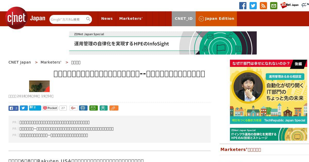309x162 pixels.
Task: Visit the ZDNet Japan logo link
Action: pyautogui.click(x=289, y=5)
